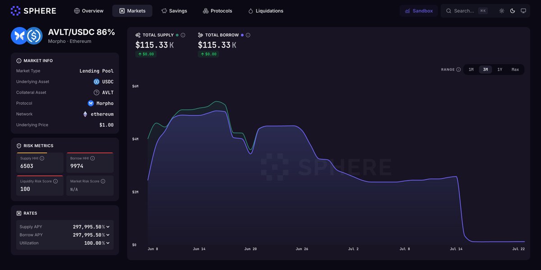
Task: Click Total Supply hand icon
Action: click(138, 35)
